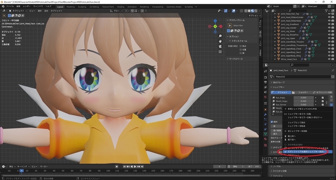Image resolution: width=336 pixels, height=180 pixels.
Task: Click the Mouth_Angry value slider showing 0.000
Action: (x=303, y=101)
